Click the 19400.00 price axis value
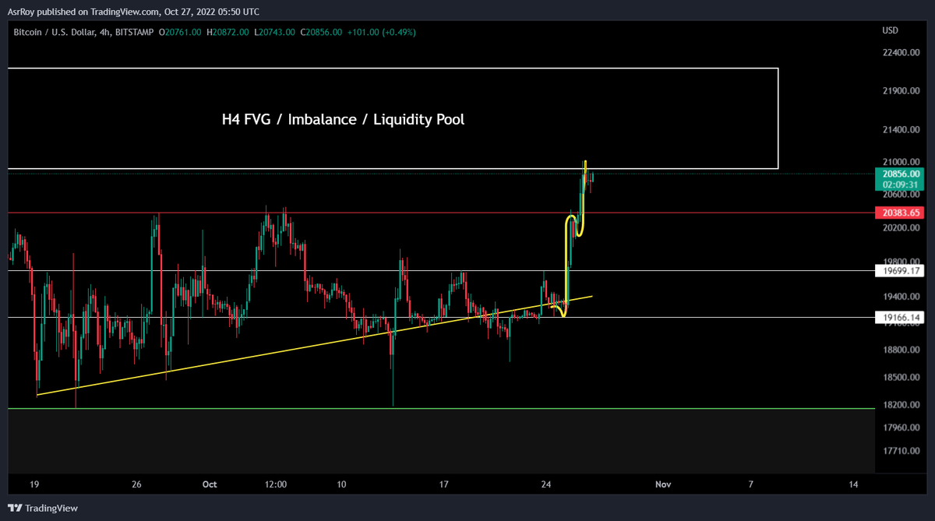This screenshot has height=521, width=935. pyautogui.click(x=901, y=297)
